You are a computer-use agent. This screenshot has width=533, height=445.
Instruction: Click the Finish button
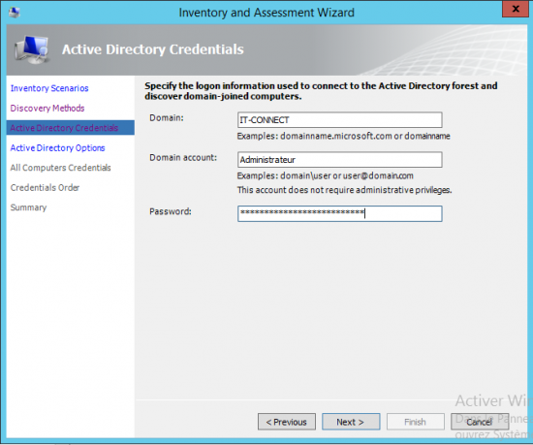415,422
